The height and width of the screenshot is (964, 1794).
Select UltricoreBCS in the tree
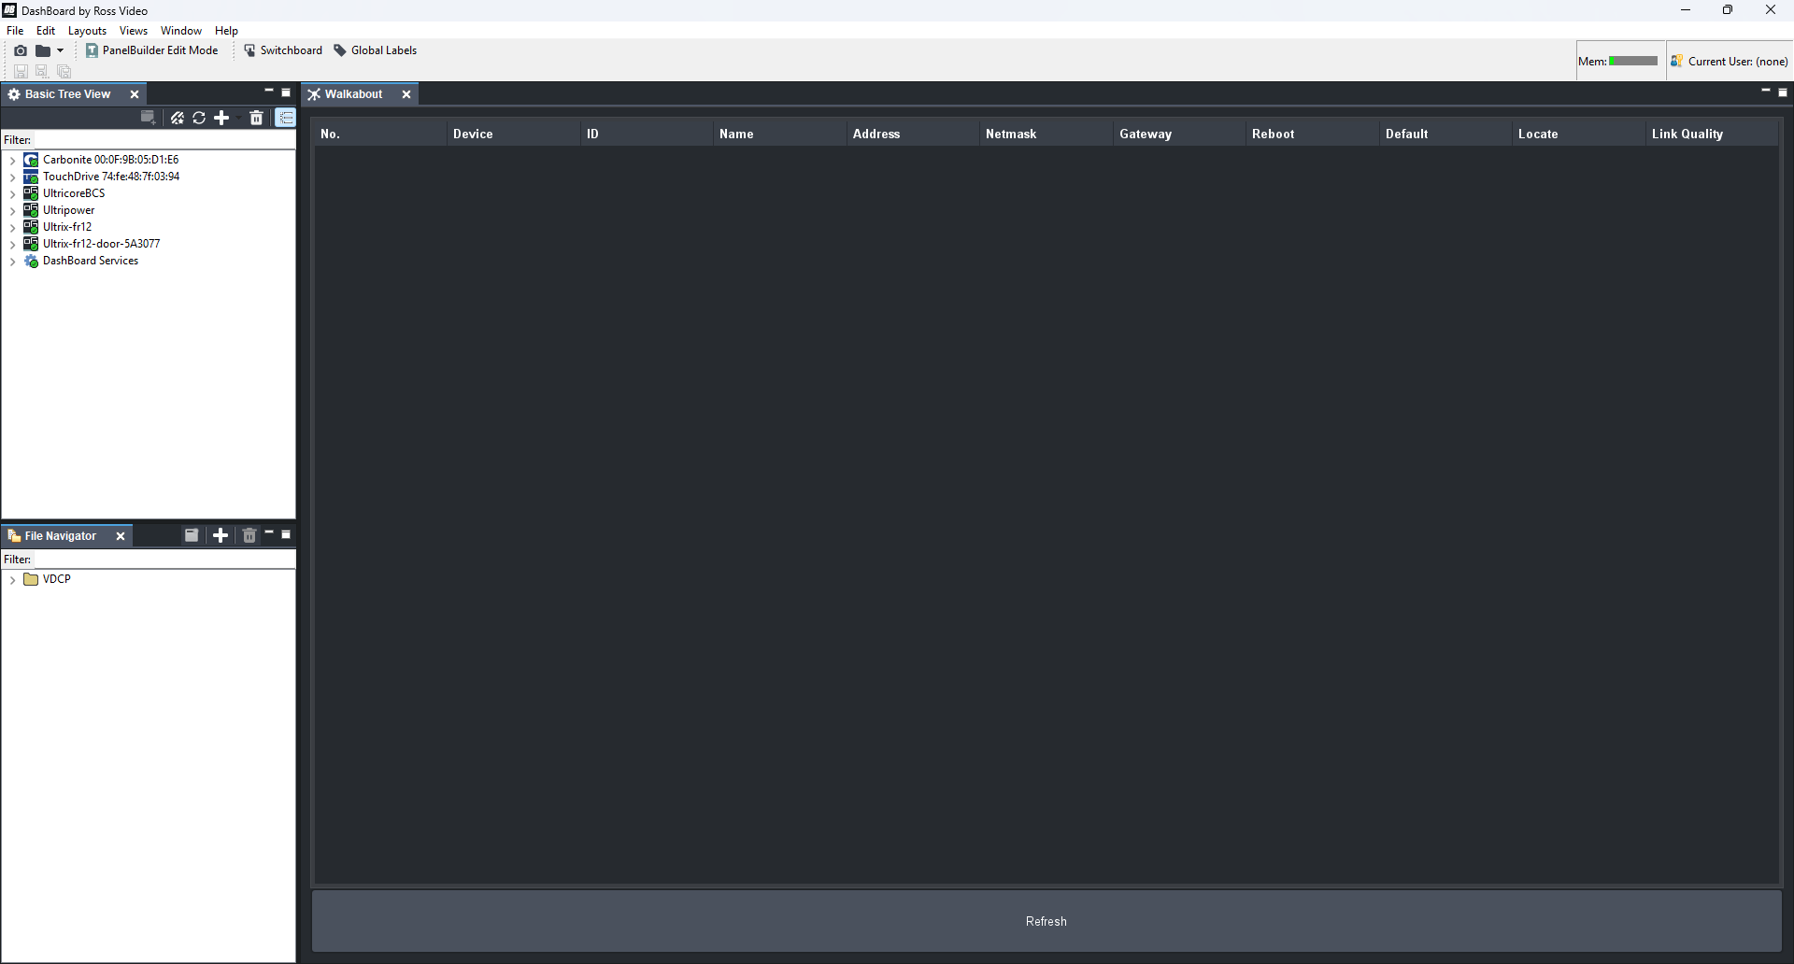(x=74, y=193)
